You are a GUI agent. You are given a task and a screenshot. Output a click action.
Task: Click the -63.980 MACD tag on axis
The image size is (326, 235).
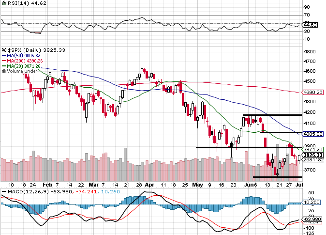click(x=312, y=219)
